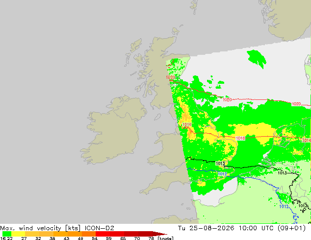
Task: Click the black '1013' label over southern England
Action: point(220,164)
